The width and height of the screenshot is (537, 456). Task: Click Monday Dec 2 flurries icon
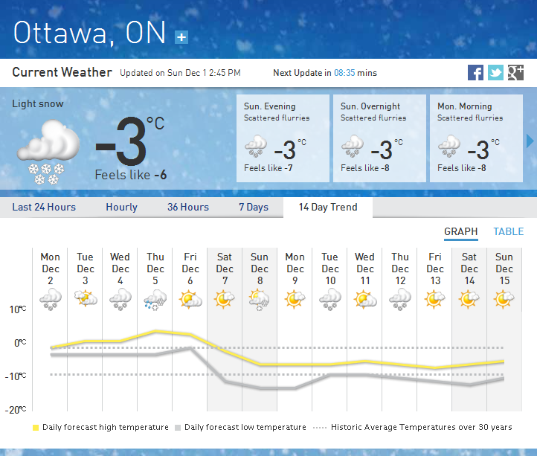[51, 299]
